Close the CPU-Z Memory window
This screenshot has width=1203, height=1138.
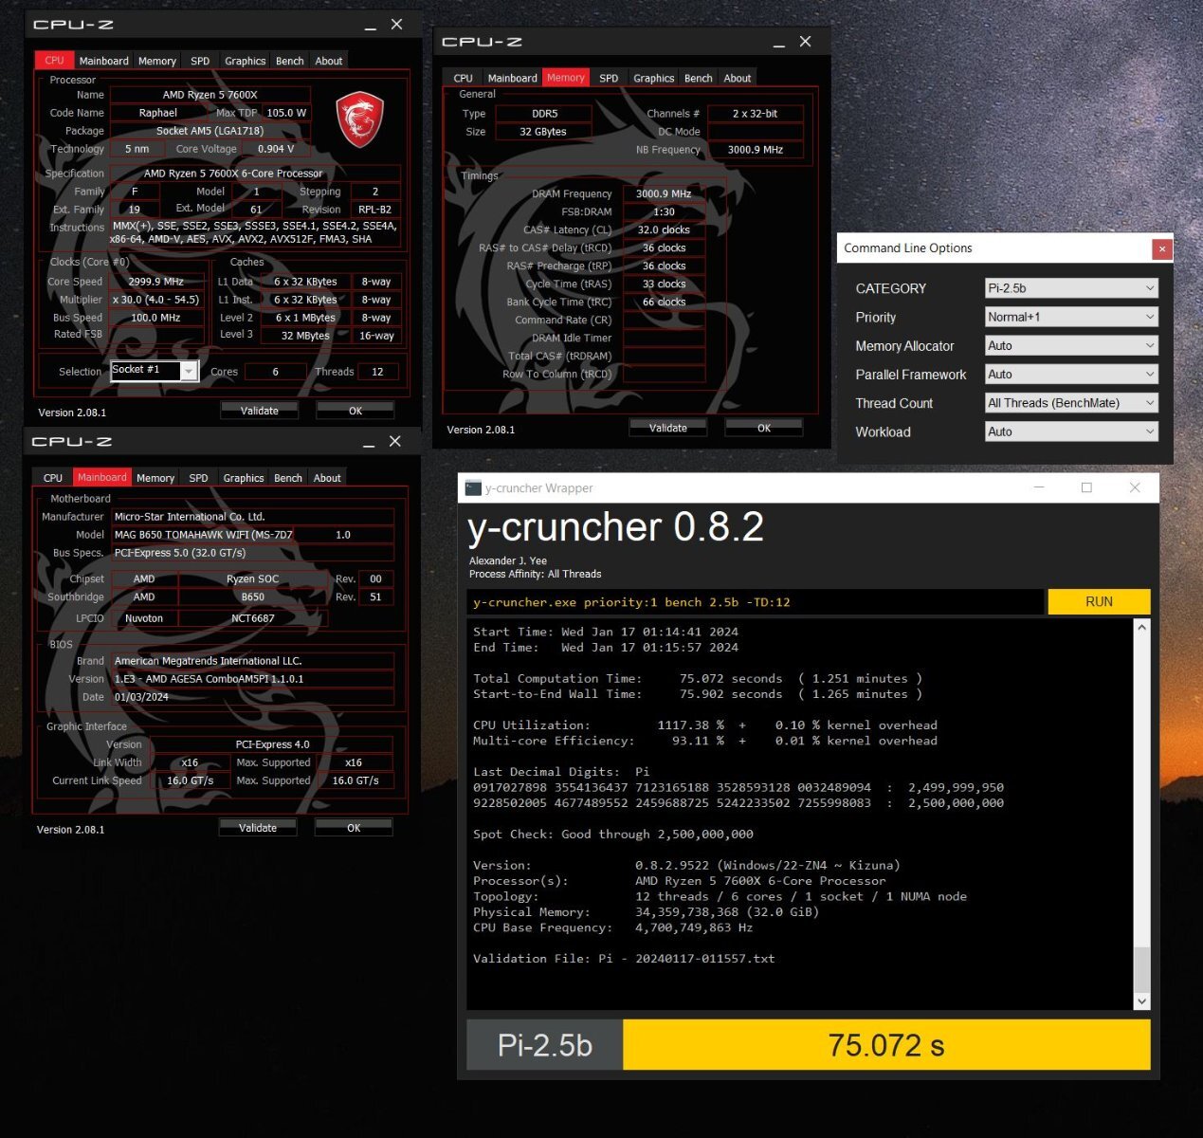[805, 42]
